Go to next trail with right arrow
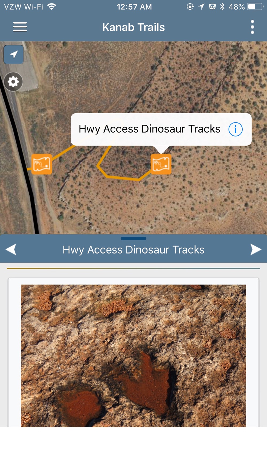267x475 pixels. click(x=256, y=250)
